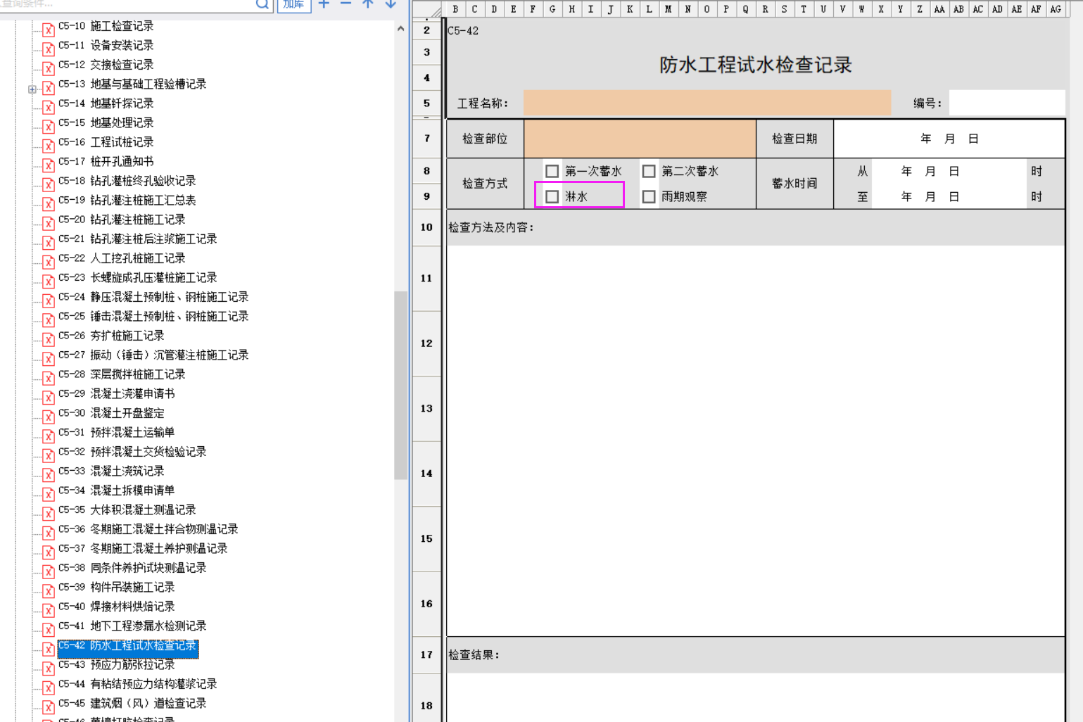Click the 工程名称 orange input cell

707,103
